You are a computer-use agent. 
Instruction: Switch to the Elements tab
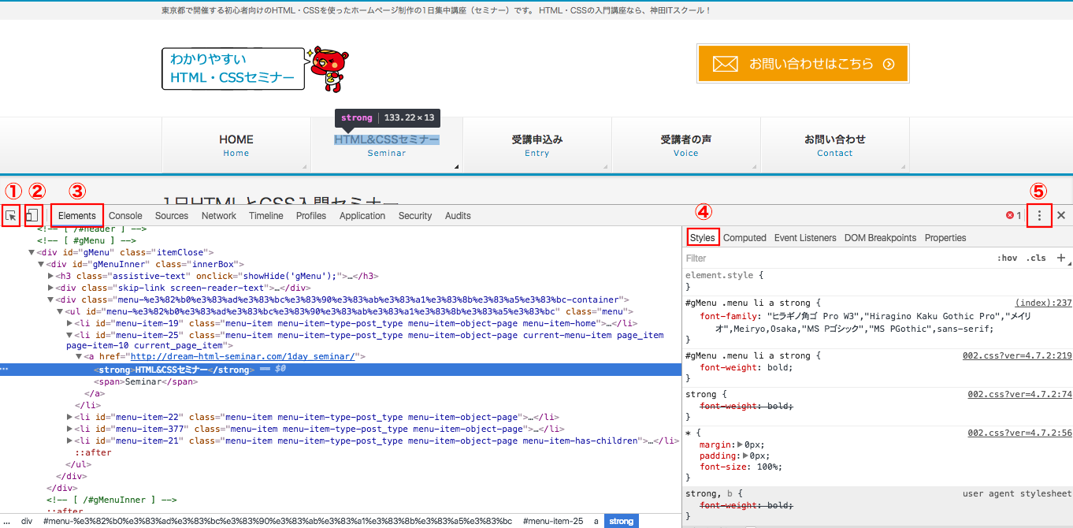[76, 215]
